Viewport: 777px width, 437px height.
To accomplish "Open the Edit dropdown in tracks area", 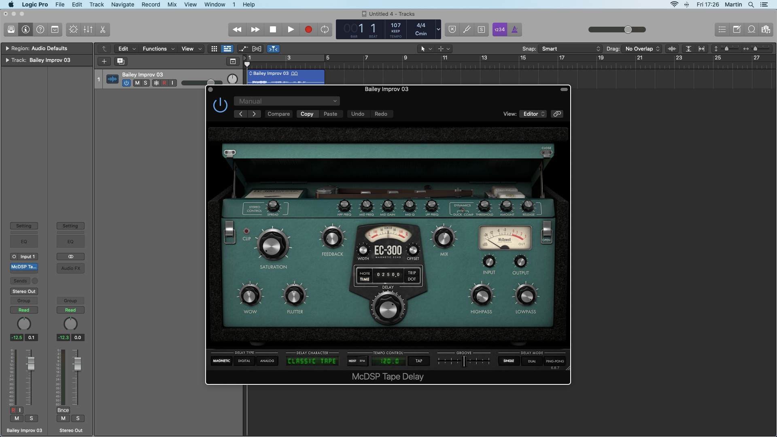I will click(127, 49).
